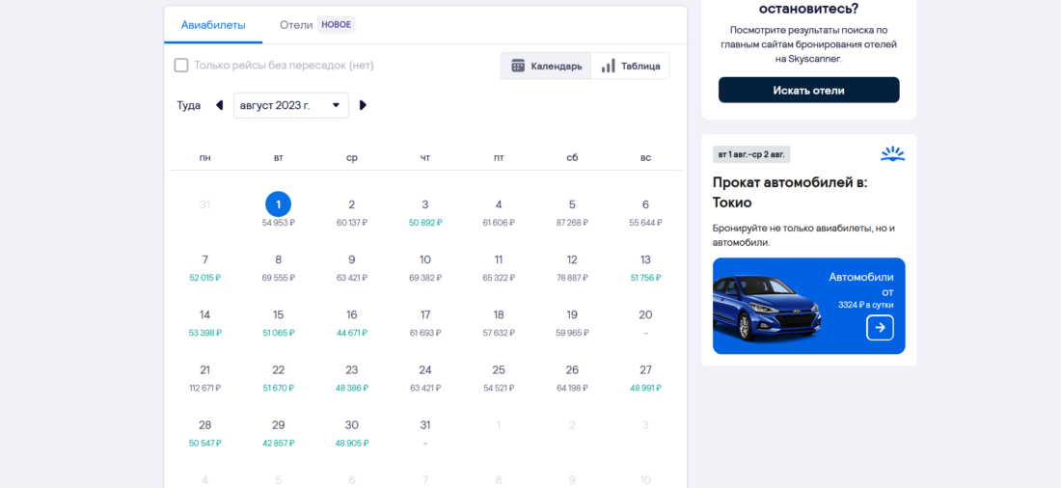Select August 26 priced 64 198 ₽
This screenshot has height=488, width=1061.
coord(572,378)
